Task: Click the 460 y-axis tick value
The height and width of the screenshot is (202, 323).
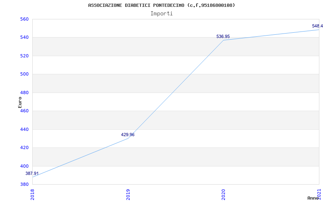Action: [24, 111]
